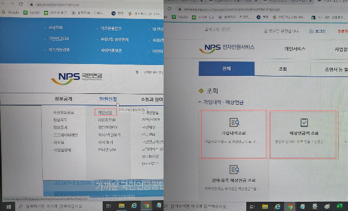
Task: Select 사업장민원 under 민원신청
Action: click(107, 120)
